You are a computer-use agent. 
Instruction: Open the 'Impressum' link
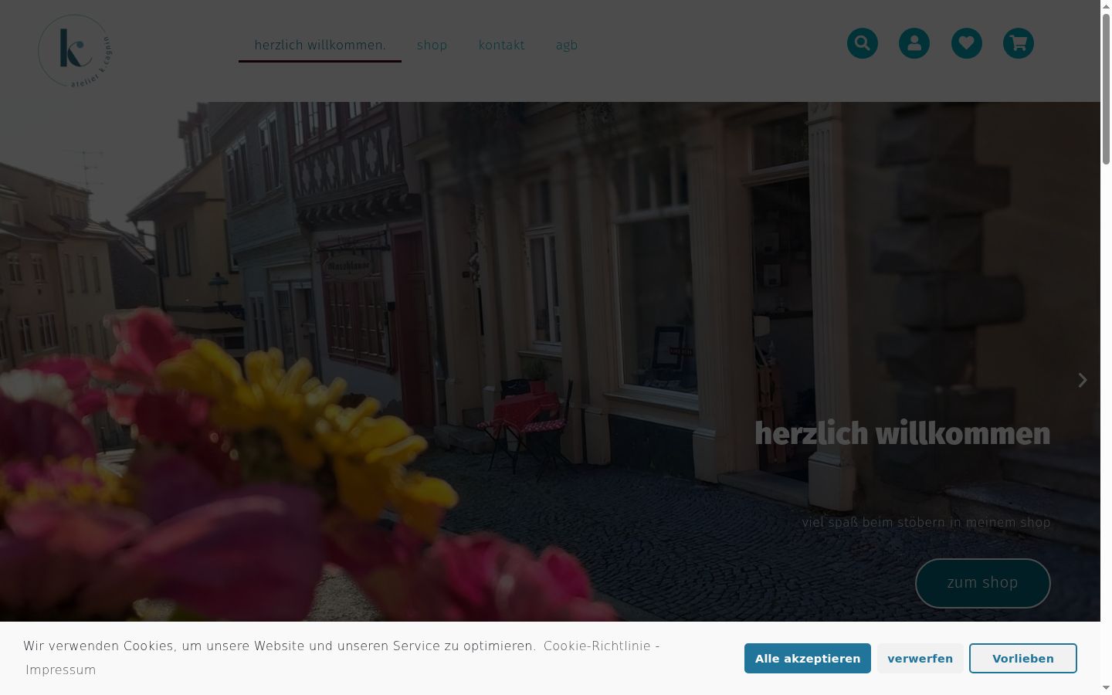pos(61,670)
